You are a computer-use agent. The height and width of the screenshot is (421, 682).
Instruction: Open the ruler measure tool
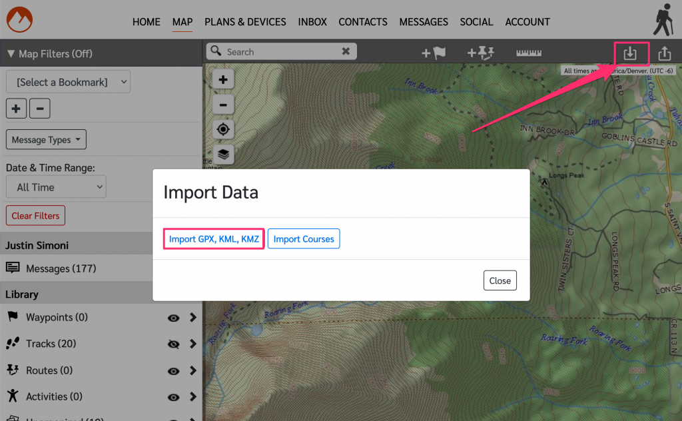[x=528, y=53]
